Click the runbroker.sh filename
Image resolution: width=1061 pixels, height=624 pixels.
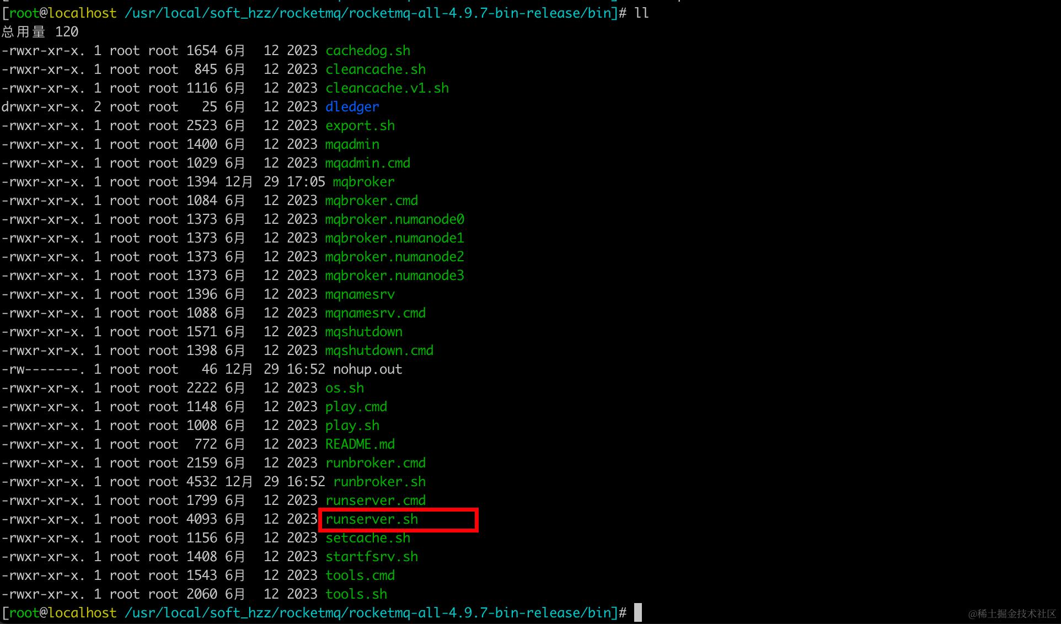tap(379, 482)
